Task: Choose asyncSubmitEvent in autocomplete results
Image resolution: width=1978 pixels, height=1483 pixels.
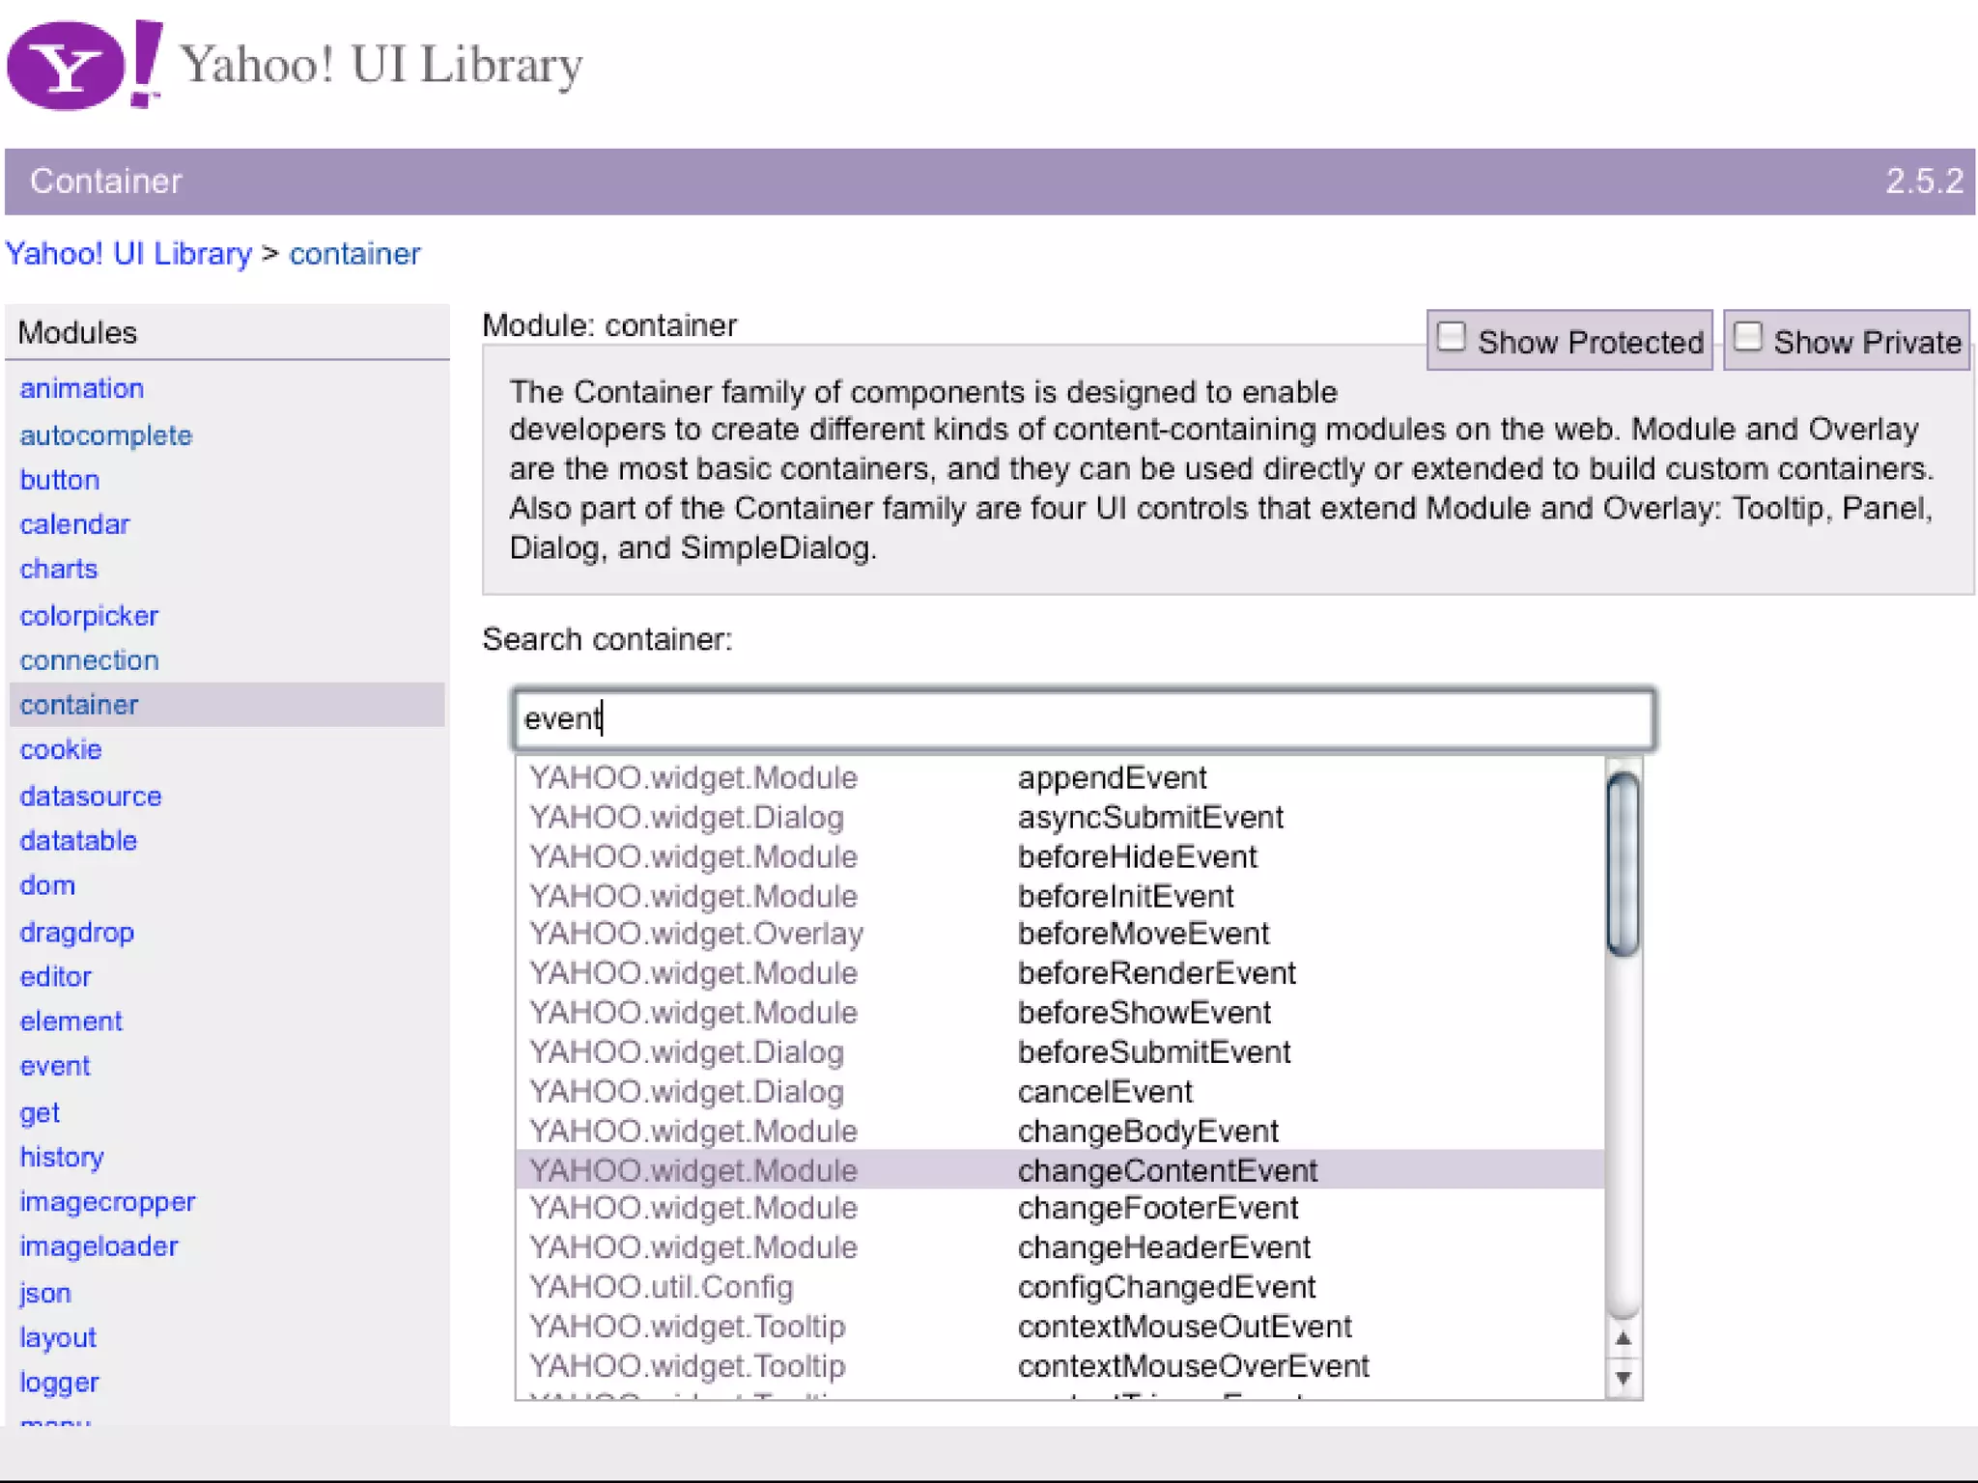Action: (x=1149, y=818)
